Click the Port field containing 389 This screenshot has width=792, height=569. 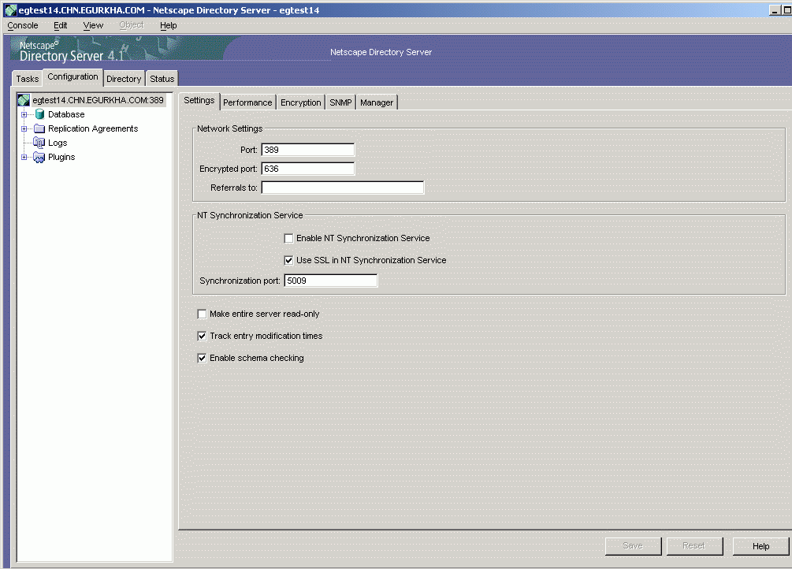pyautogui.click(x=308, y=150)
